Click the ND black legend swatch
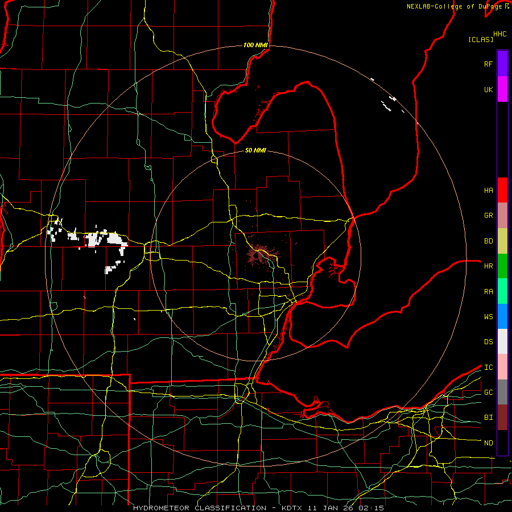512x512 pixels. pos(502,443)
